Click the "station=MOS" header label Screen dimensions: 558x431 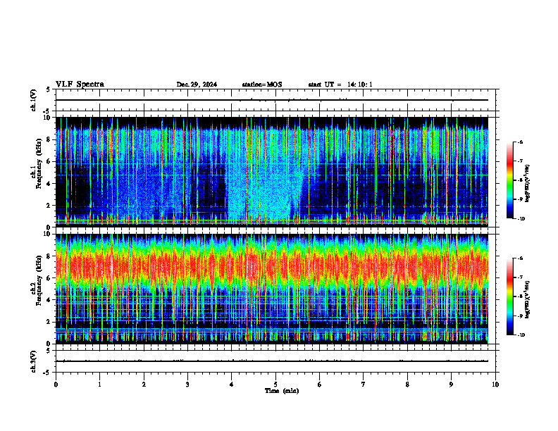262,85
